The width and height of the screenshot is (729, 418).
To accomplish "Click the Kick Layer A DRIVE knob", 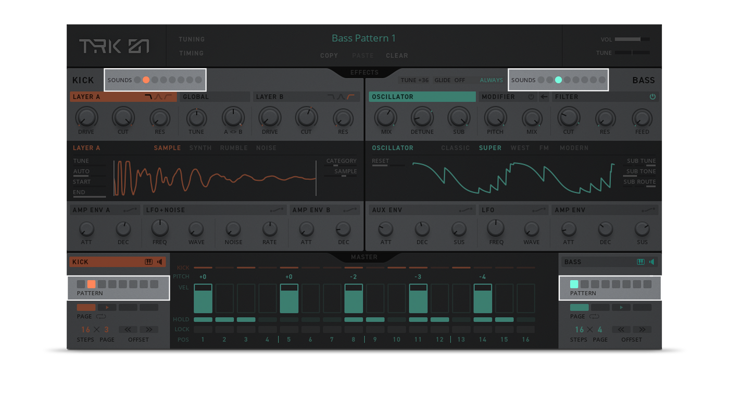I will click(86, 118).
